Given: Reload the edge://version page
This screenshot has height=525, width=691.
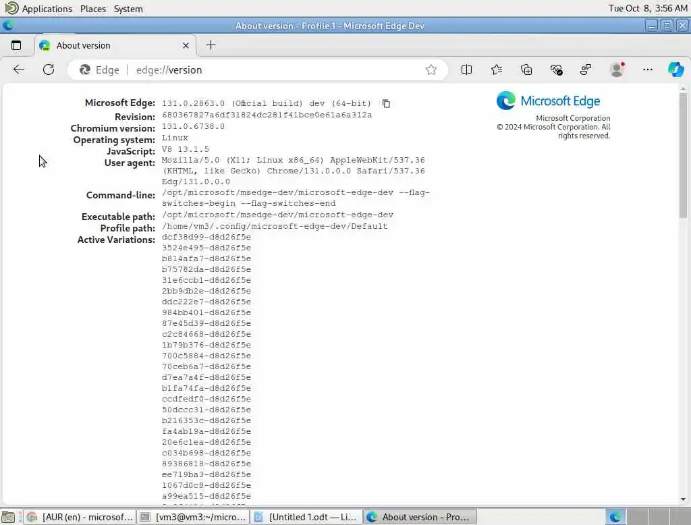Looking at the screenshot, I should click(49, 70).
